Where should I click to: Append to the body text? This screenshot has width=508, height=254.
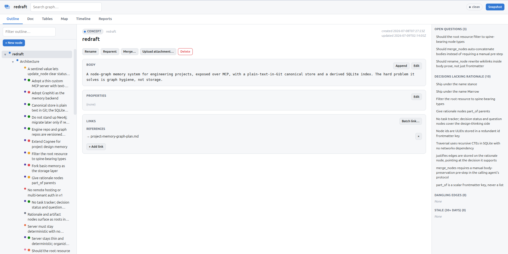click(401, 66)
